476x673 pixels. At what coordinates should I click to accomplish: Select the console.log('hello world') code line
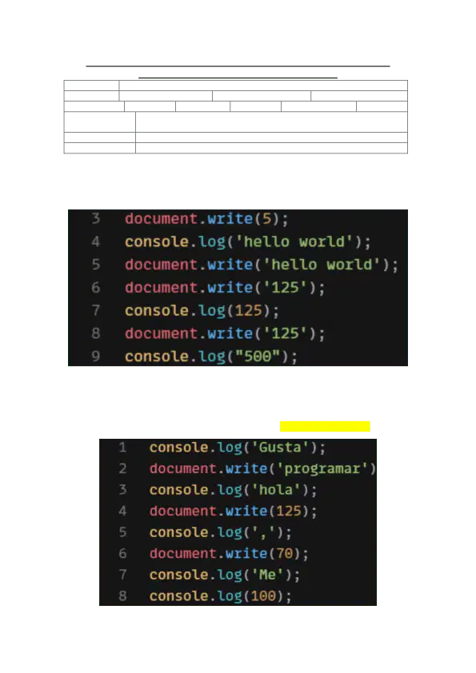247,241
